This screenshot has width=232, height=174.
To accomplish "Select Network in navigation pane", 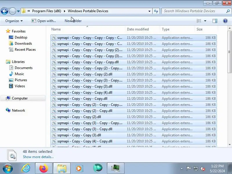I will point(18,110).
